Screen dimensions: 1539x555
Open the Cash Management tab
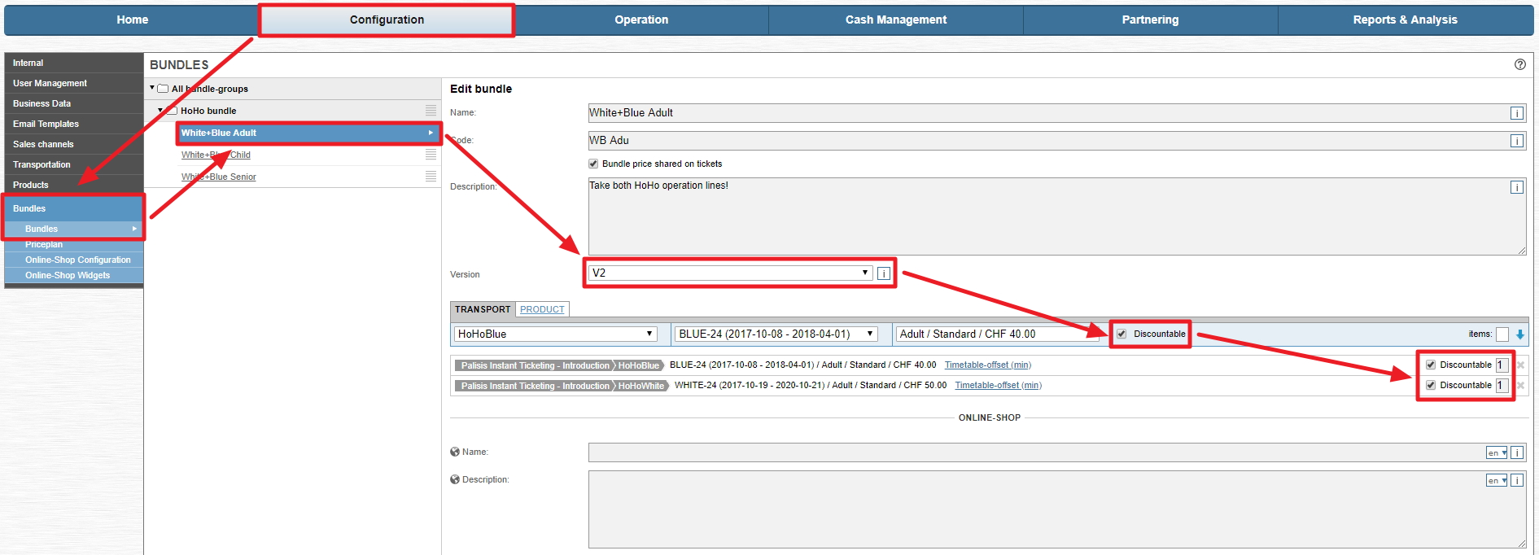click(x=896, y=20)
